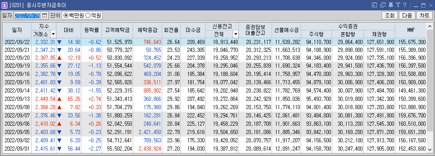
Task: Click stock fund value 95,493,700
Action: pyautogui.click(x=319, y=99)
